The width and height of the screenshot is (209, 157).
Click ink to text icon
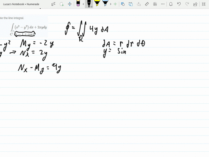click(x=139, y=4)
